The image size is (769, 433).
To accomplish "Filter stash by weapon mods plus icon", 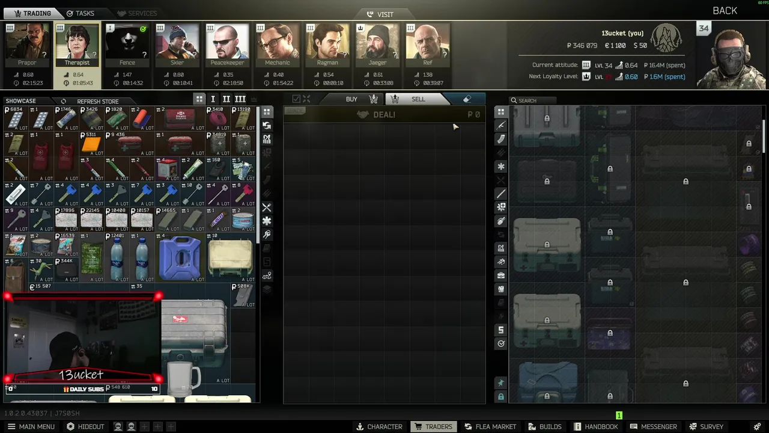I will [501, 207].
